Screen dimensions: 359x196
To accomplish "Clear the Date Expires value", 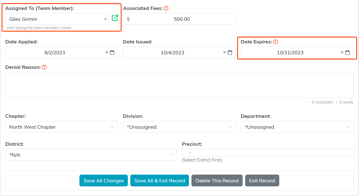I will click(342, 52).
